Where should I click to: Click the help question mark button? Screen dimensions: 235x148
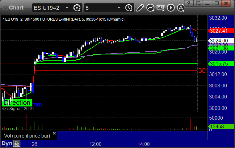[189, 3]
